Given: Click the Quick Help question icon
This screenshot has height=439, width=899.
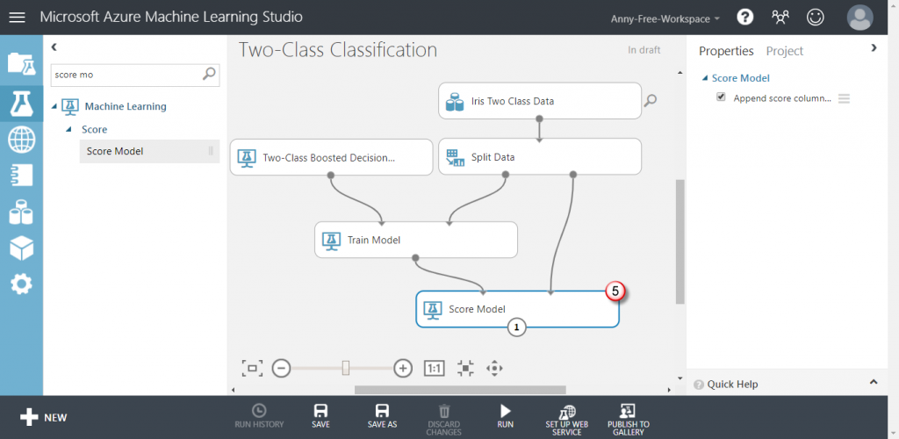Looking at the screenshot, I should tap(698, 385).
